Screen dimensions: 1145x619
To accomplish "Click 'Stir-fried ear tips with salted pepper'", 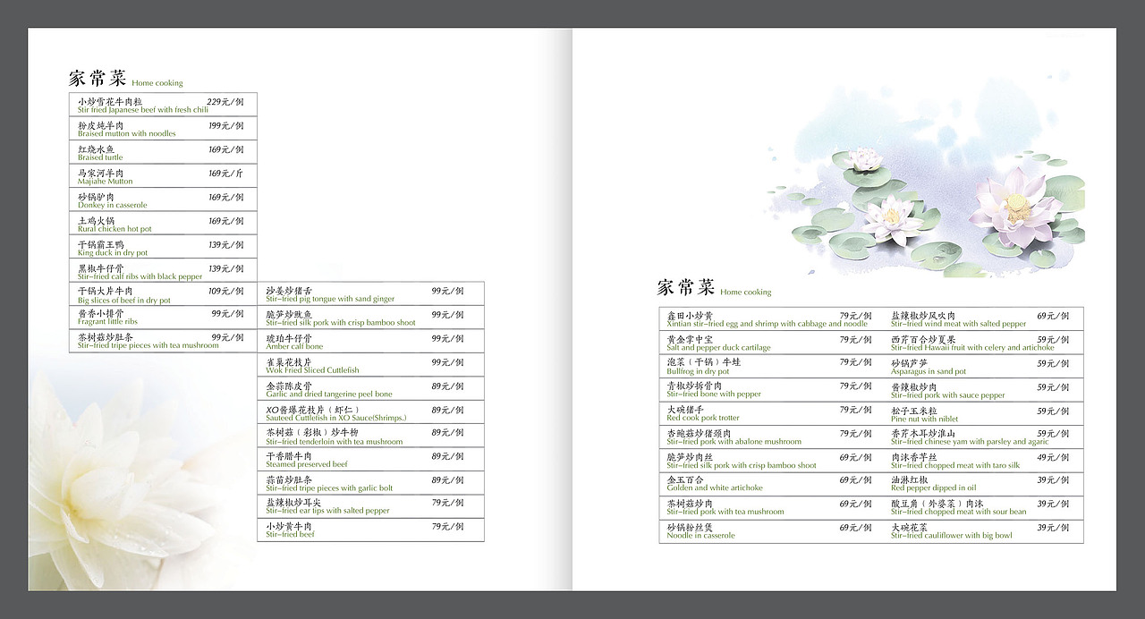I will coord(328,511).
